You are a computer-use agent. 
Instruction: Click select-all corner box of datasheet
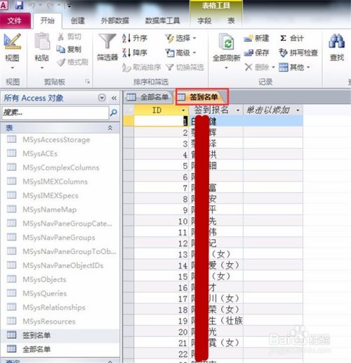coord(128,110)
